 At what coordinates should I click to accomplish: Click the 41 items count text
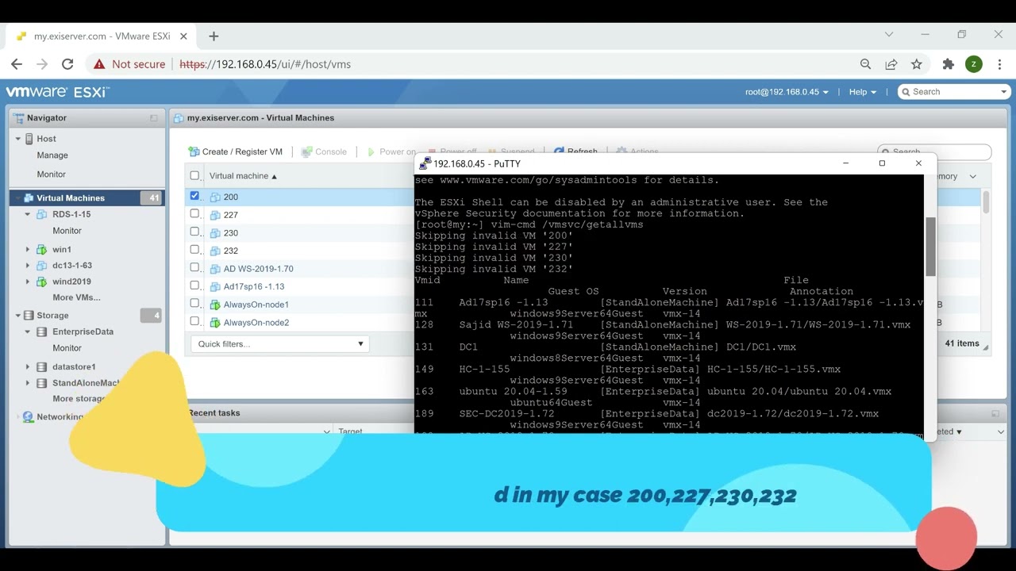tap(962, 344)
